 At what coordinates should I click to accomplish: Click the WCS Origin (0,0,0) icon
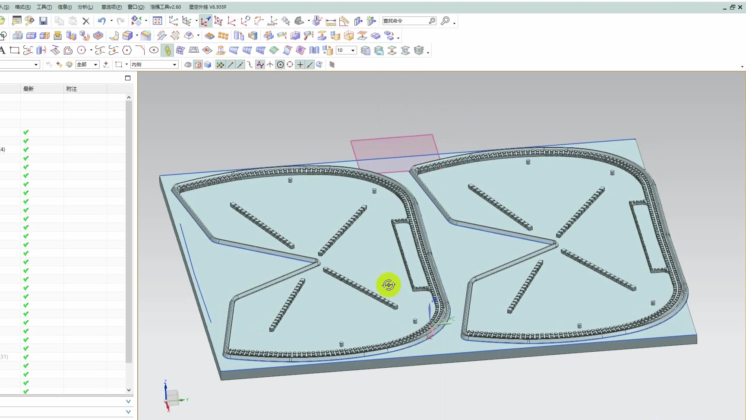pyautogui.click(x=272, y=21)
